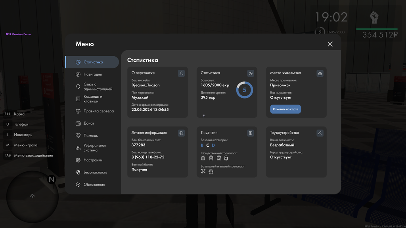Click the level 5 progress ring
This screenshot has width=406, height=228.
point(244,90)
